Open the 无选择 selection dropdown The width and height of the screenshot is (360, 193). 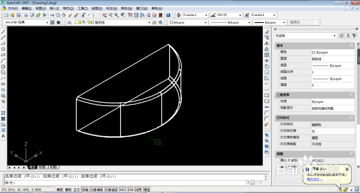[334, 36]
